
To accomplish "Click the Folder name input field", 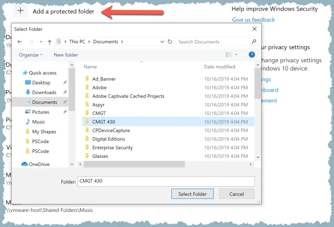I will [166, 181].
